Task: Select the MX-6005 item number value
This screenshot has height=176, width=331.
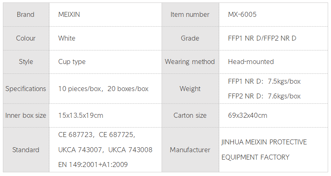Action: pyautogui.click(x=242, y=15)
